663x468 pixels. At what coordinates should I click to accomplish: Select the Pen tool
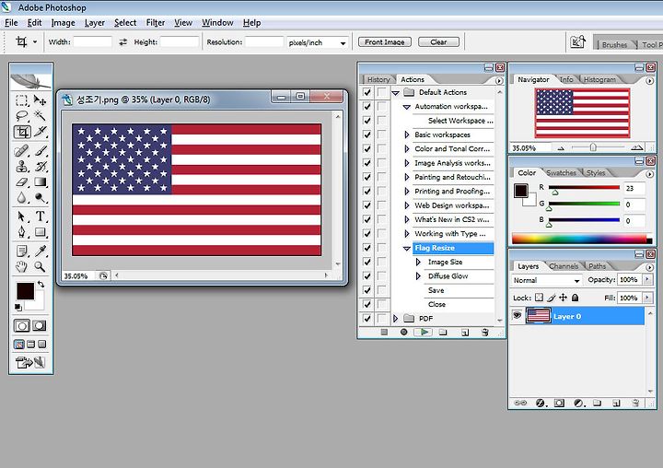[21, 232]
